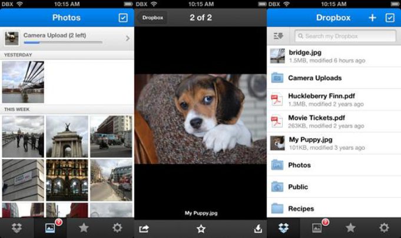This screenshot has width=401, height=238.
Task: Tap the battery icon on Photos screen
Action: 128,4
